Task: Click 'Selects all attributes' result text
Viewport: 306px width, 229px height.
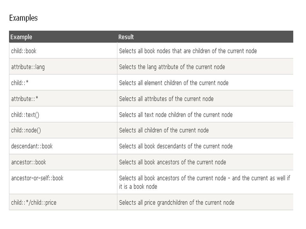Action: click(166, 99)
